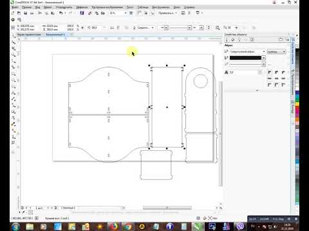This screenshot has width=309, height=231.
Task: Click the New document toolbar icon
Action: point(13,13)
